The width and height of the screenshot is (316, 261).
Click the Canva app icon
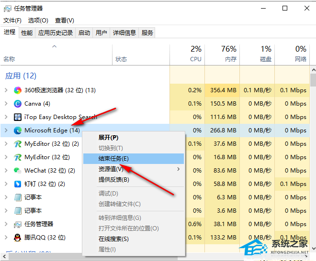(x=18, y=104)
